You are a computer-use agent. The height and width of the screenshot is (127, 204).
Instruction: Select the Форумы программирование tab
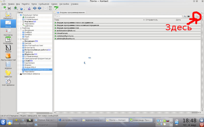[71, 12]
